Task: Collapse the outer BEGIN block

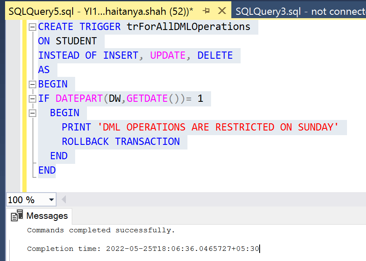Action: point(33,84)
